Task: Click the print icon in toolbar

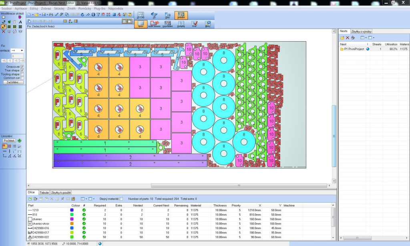Action: click(51, 15)
